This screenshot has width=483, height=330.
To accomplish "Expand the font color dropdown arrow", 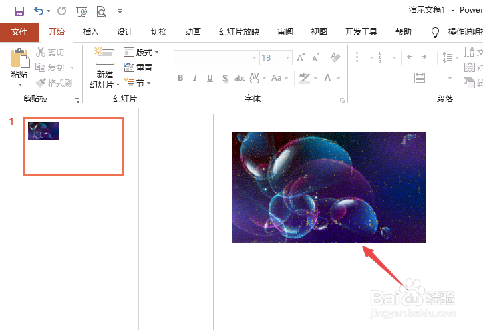I will click(338, 79).
